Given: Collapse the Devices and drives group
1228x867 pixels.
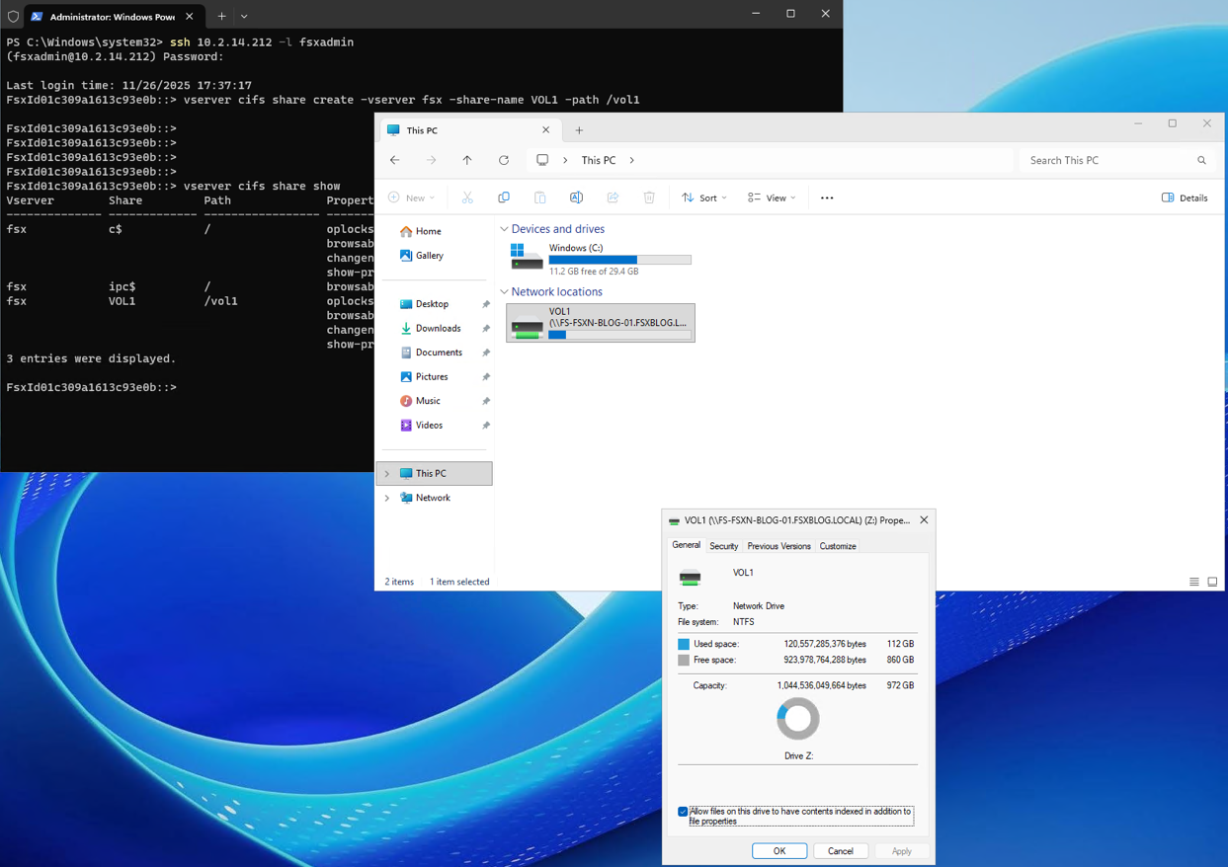Looking at the screenshot, I should click(504, 229).
